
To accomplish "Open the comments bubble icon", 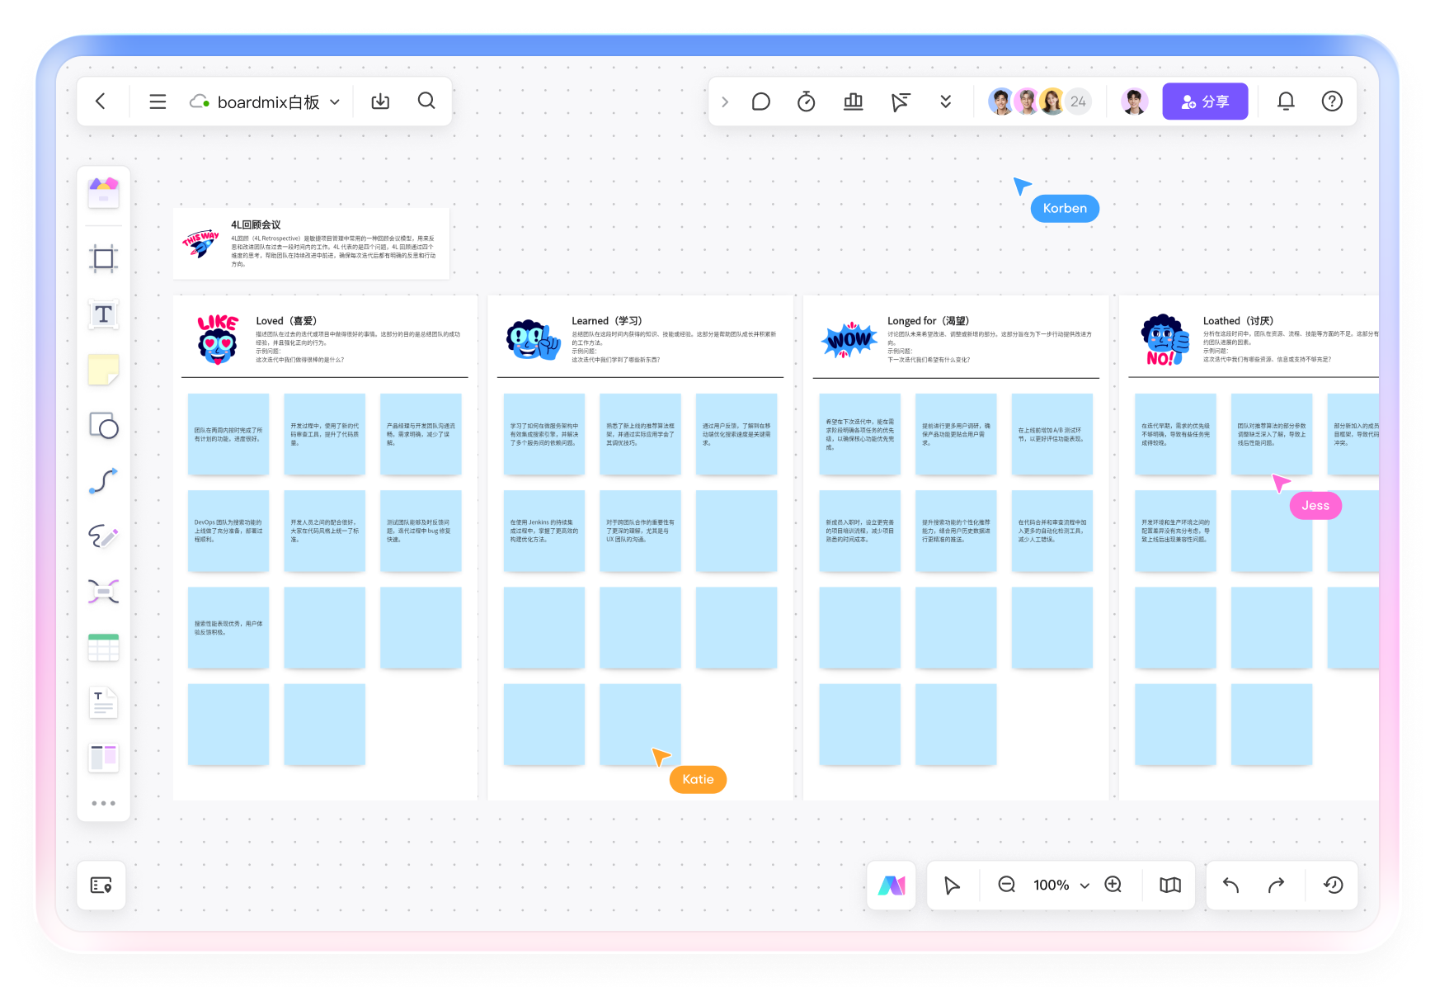I will tap(760, 102).
